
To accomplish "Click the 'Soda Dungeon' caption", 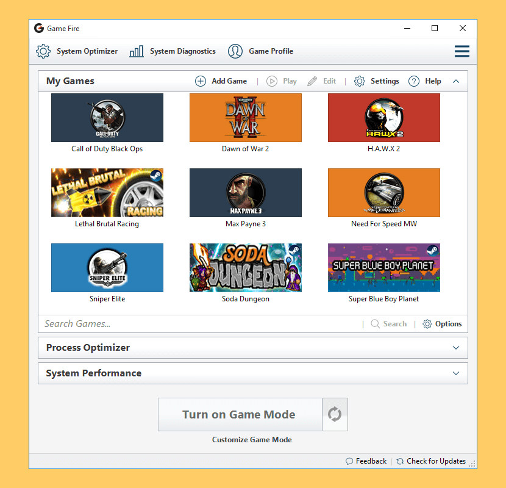I will click(x=246, y=299).
